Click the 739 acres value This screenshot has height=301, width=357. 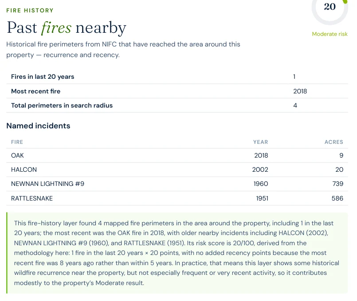(337, 184)
